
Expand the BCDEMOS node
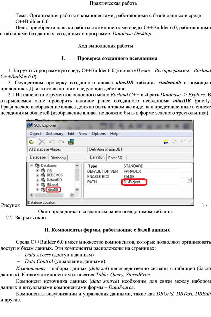(37, 175)
